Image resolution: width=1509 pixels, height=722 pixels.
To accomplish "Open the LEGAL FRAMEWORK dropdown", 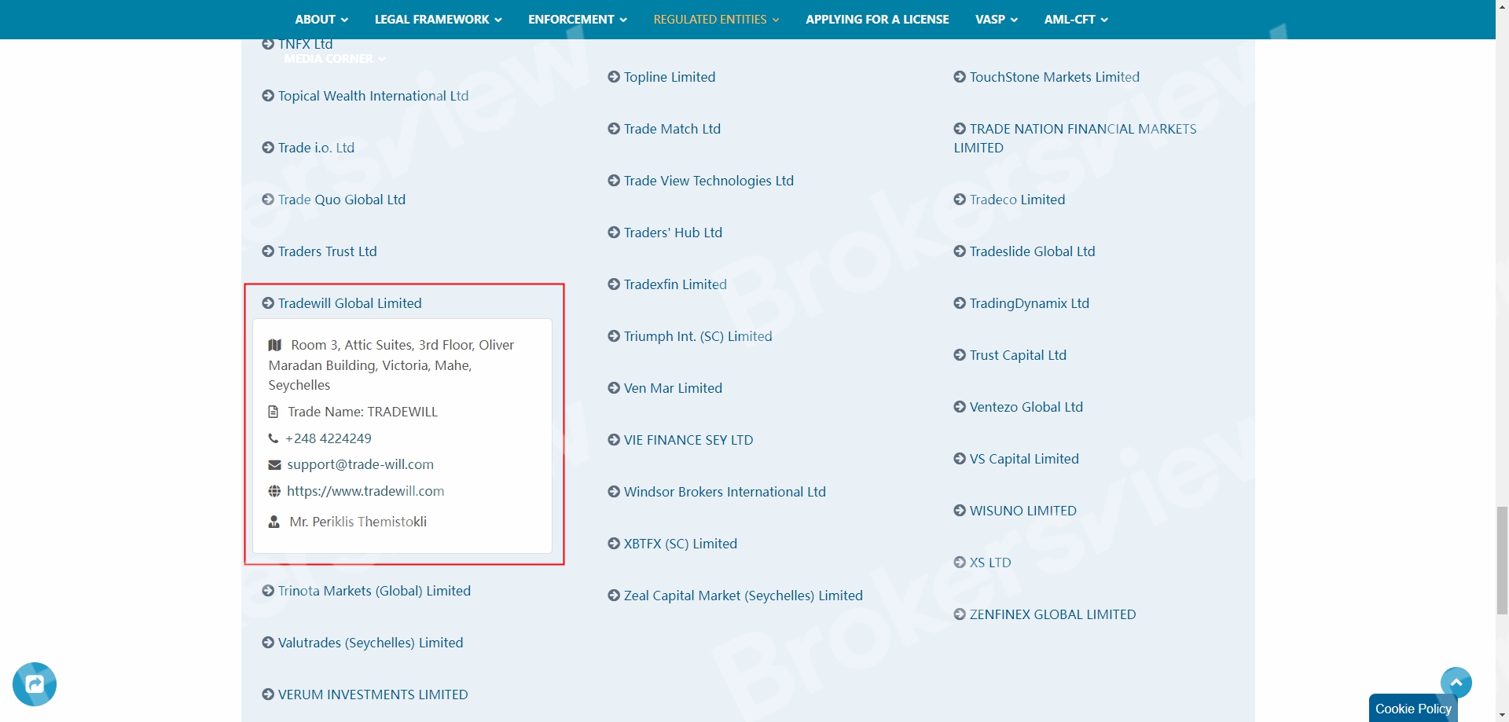I will 438,20.
